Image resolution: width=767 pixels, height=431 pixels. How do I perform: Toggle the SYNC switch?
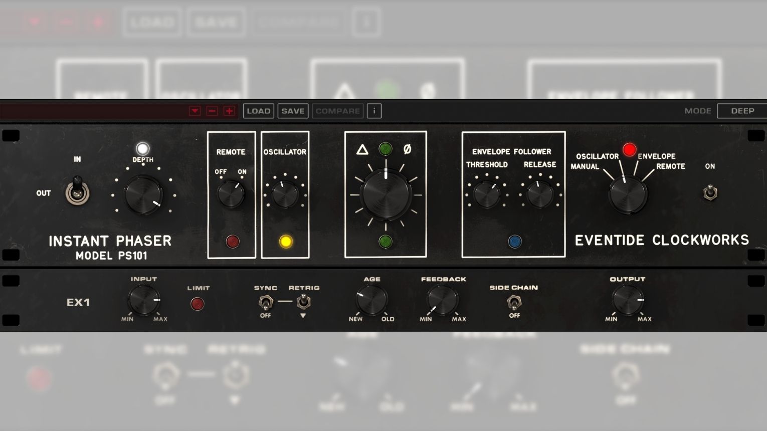[x=265, y=302]
